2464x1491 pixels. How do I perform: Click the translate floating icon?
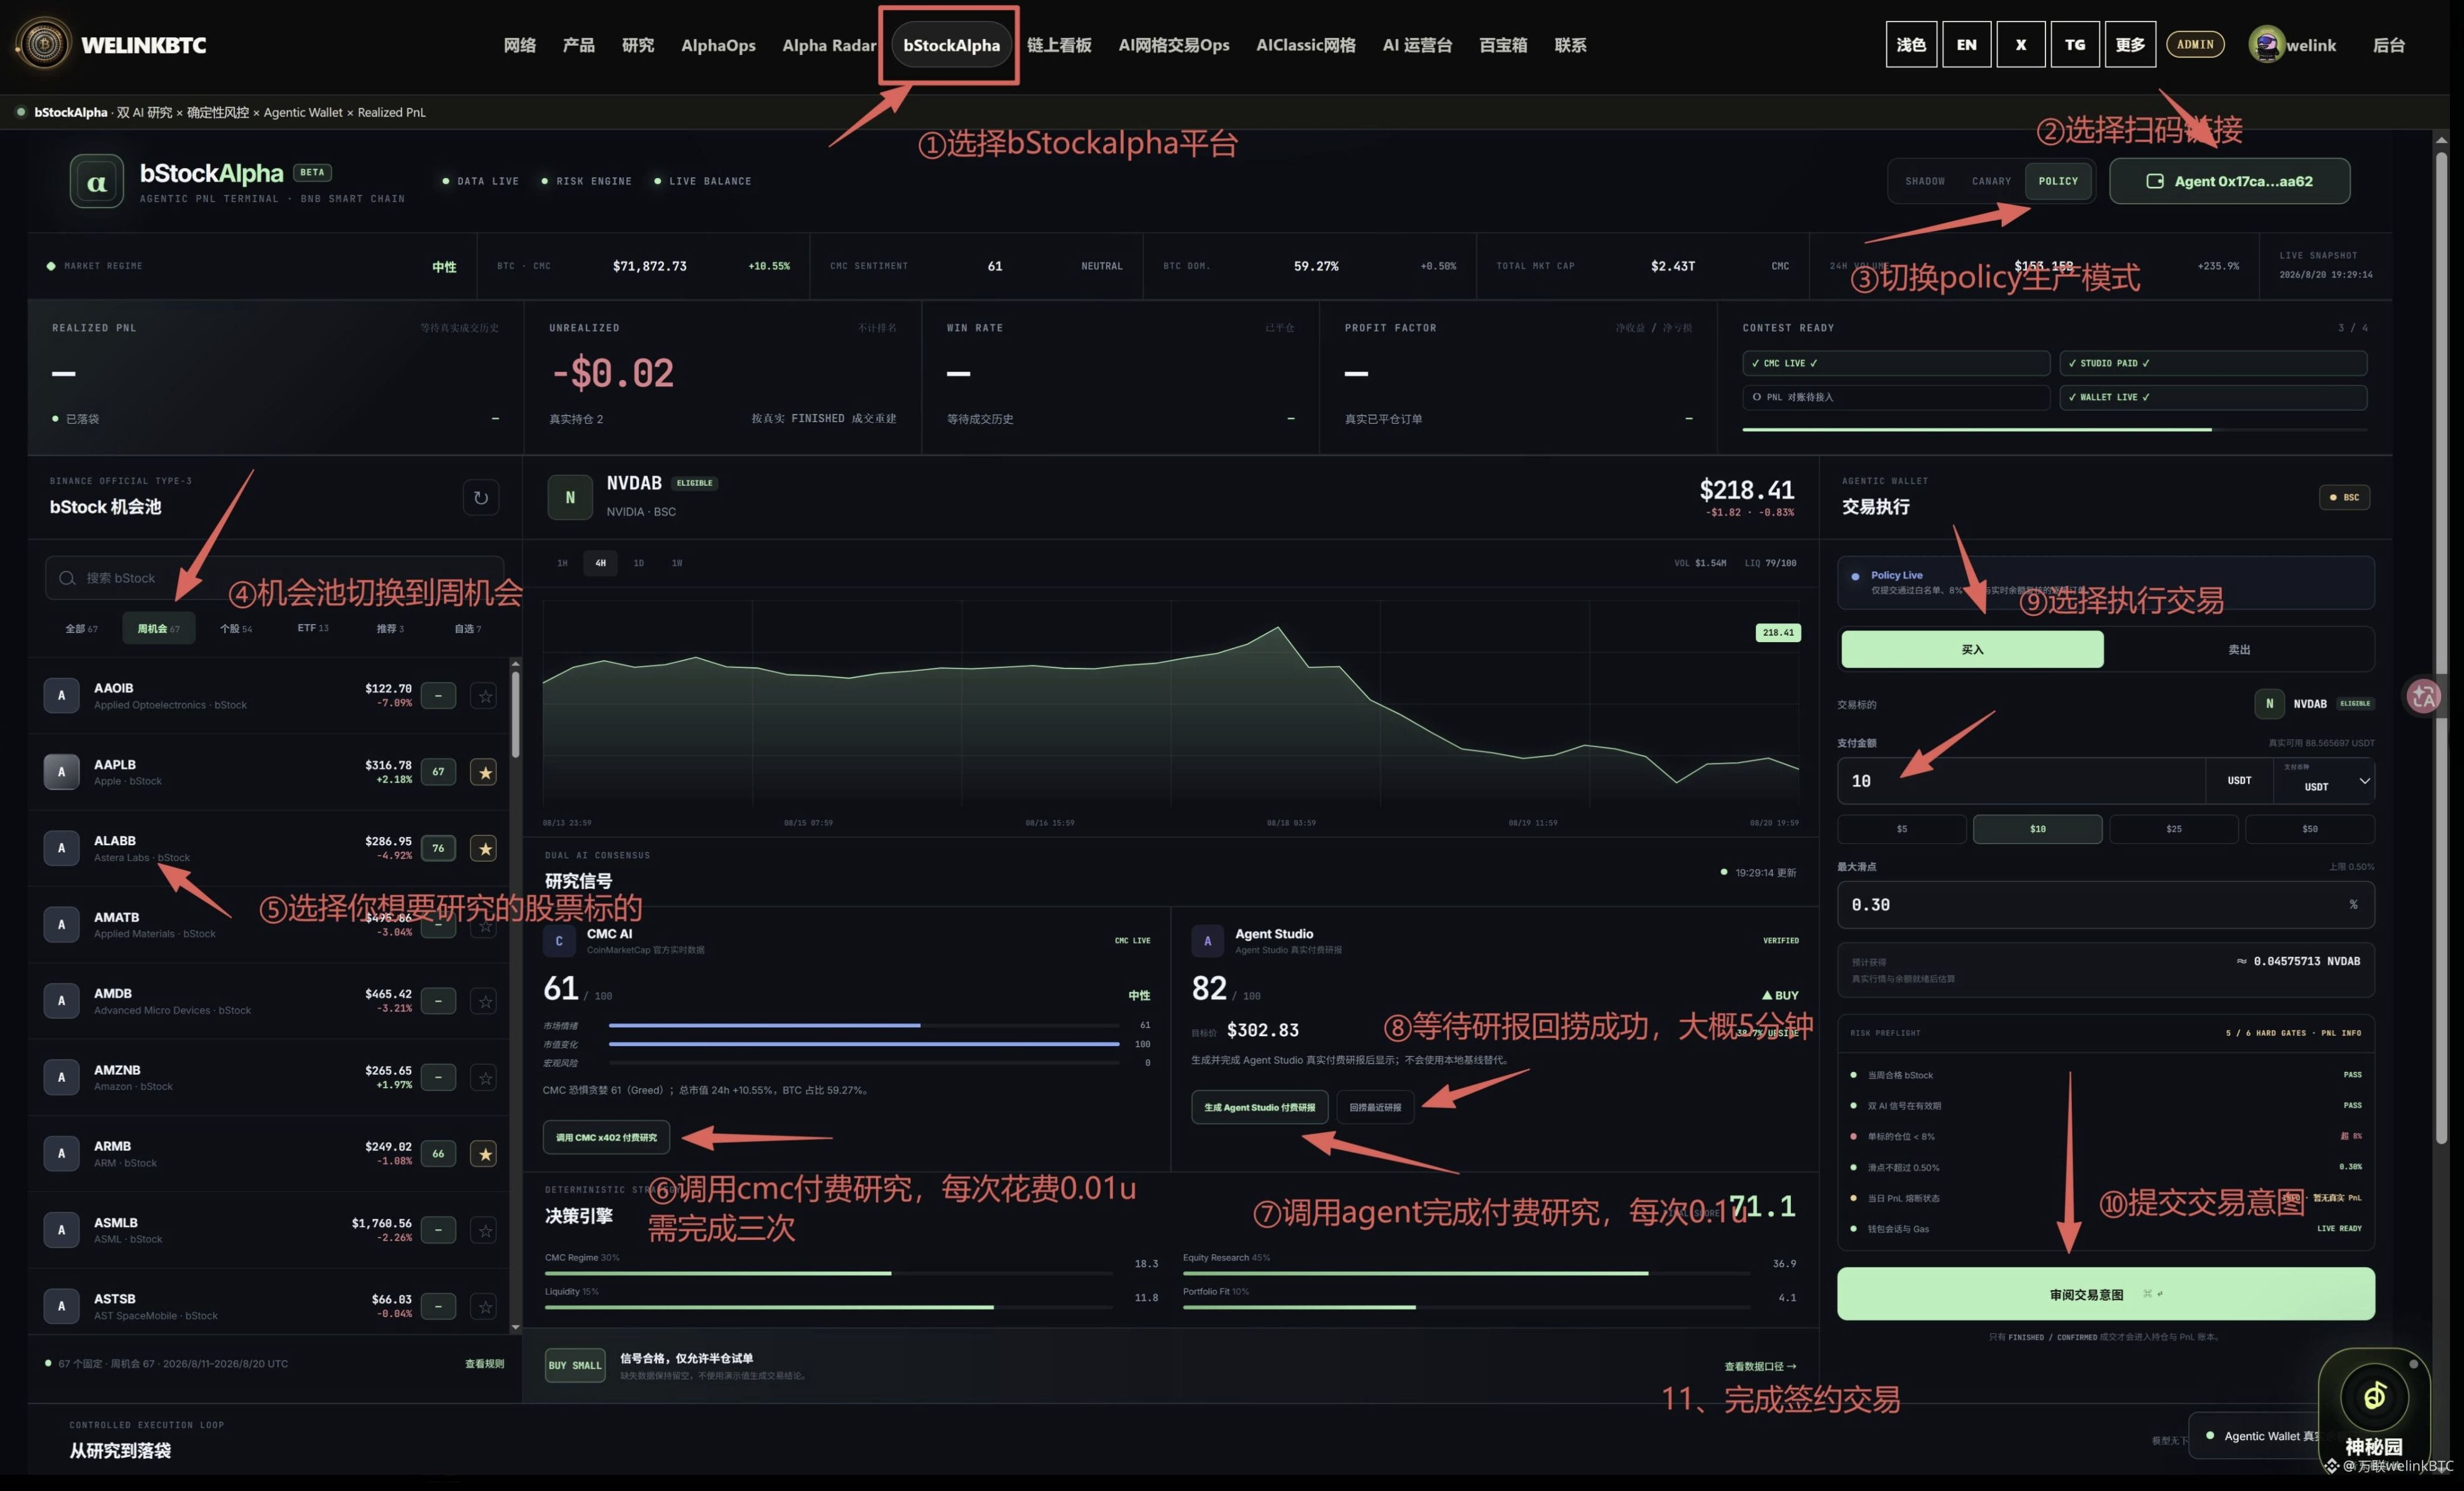point(2423,696)
